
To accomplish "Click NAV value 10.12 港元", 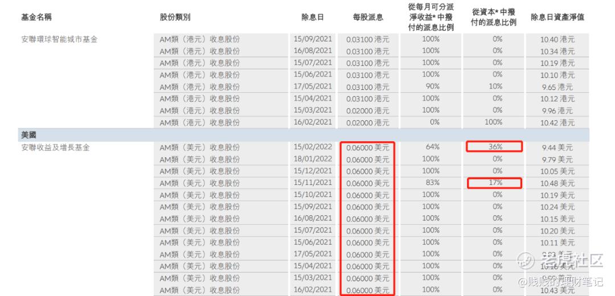I will pos(557,99).
